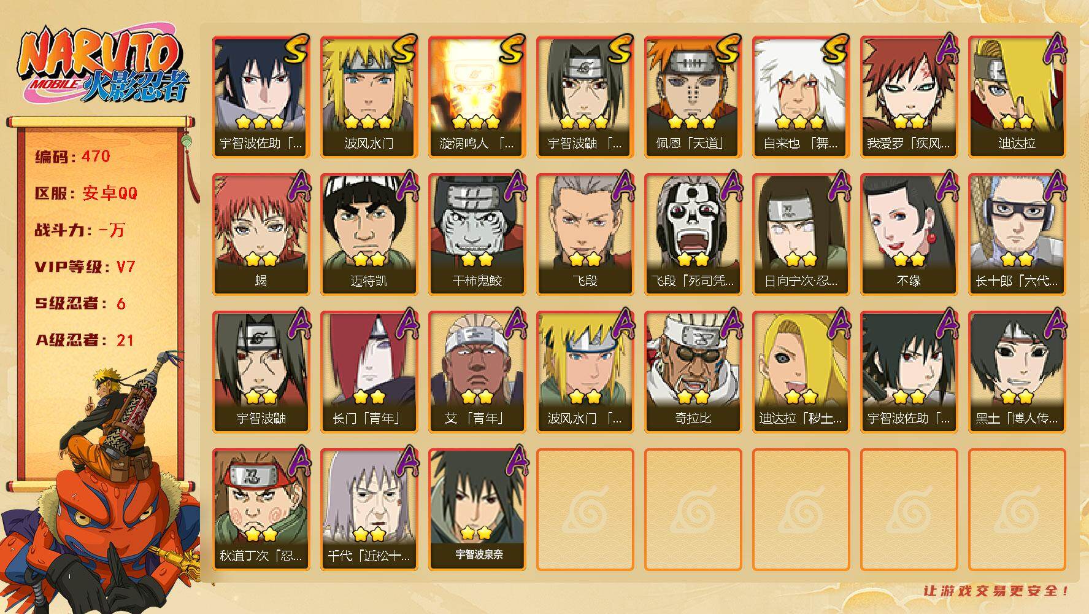The image size is (1089, 614).
Task: Click the 区服 安卓QQ server label
Action: tap(86, 193)
